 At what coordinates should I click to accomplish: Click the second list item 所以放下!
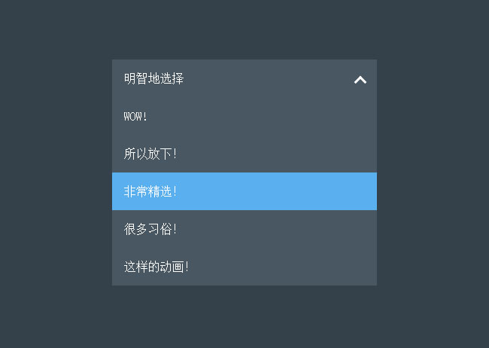point(150,154)
